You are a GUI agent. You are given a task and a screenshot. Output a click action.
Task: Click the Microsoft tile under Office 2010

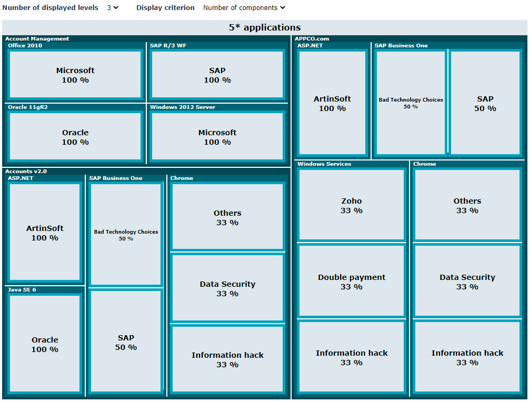click(x=75, y=75)
